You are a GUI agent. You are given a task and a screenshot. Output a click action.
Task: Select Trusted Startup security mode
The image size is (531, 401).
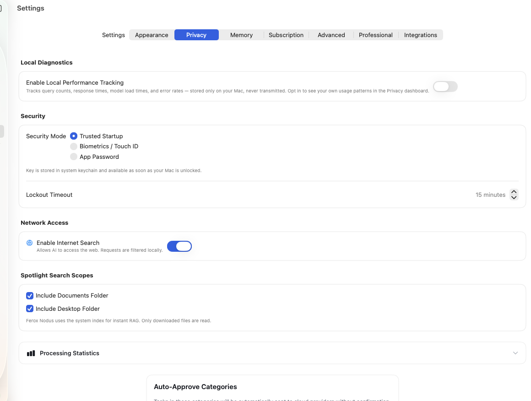(x=74, y=136)
